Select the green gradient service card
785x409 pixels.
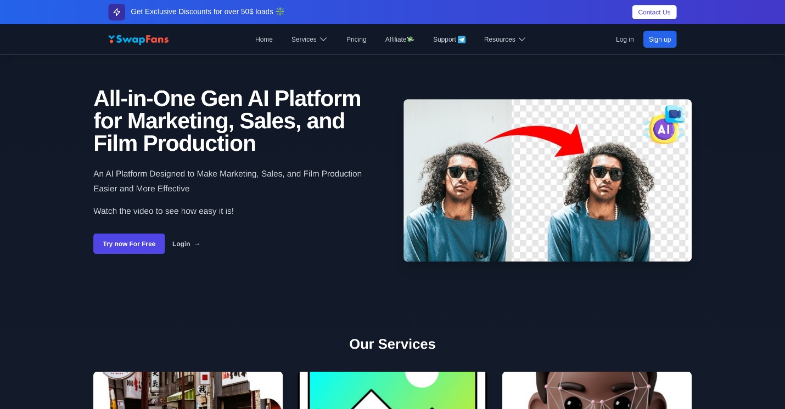[x=392, y=390]
